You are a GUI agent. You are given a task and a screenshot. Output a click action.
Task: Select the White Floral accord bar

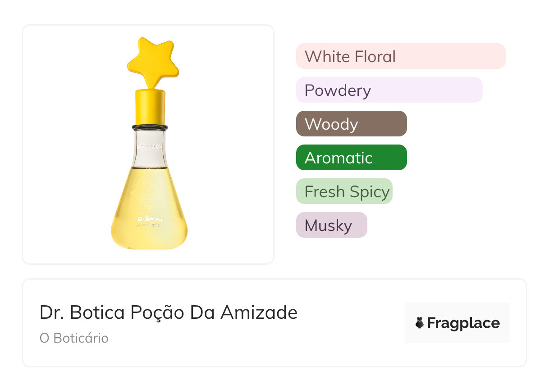(x=400, y=56)
